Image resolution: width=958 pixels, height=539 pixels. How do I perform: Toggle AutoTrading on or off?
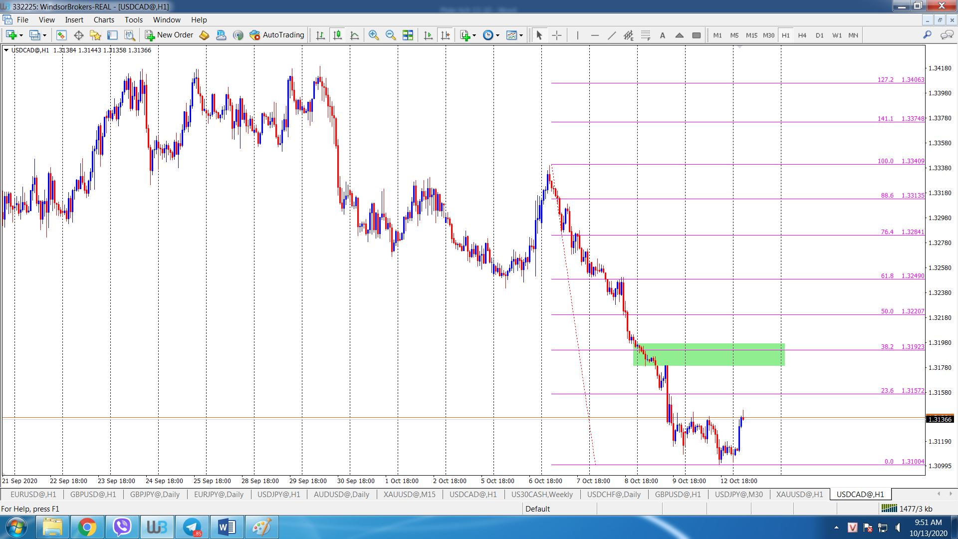pyautogui.click(x=277, y=35)
